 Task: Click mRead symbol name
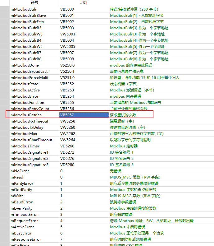tap(17, 177)
